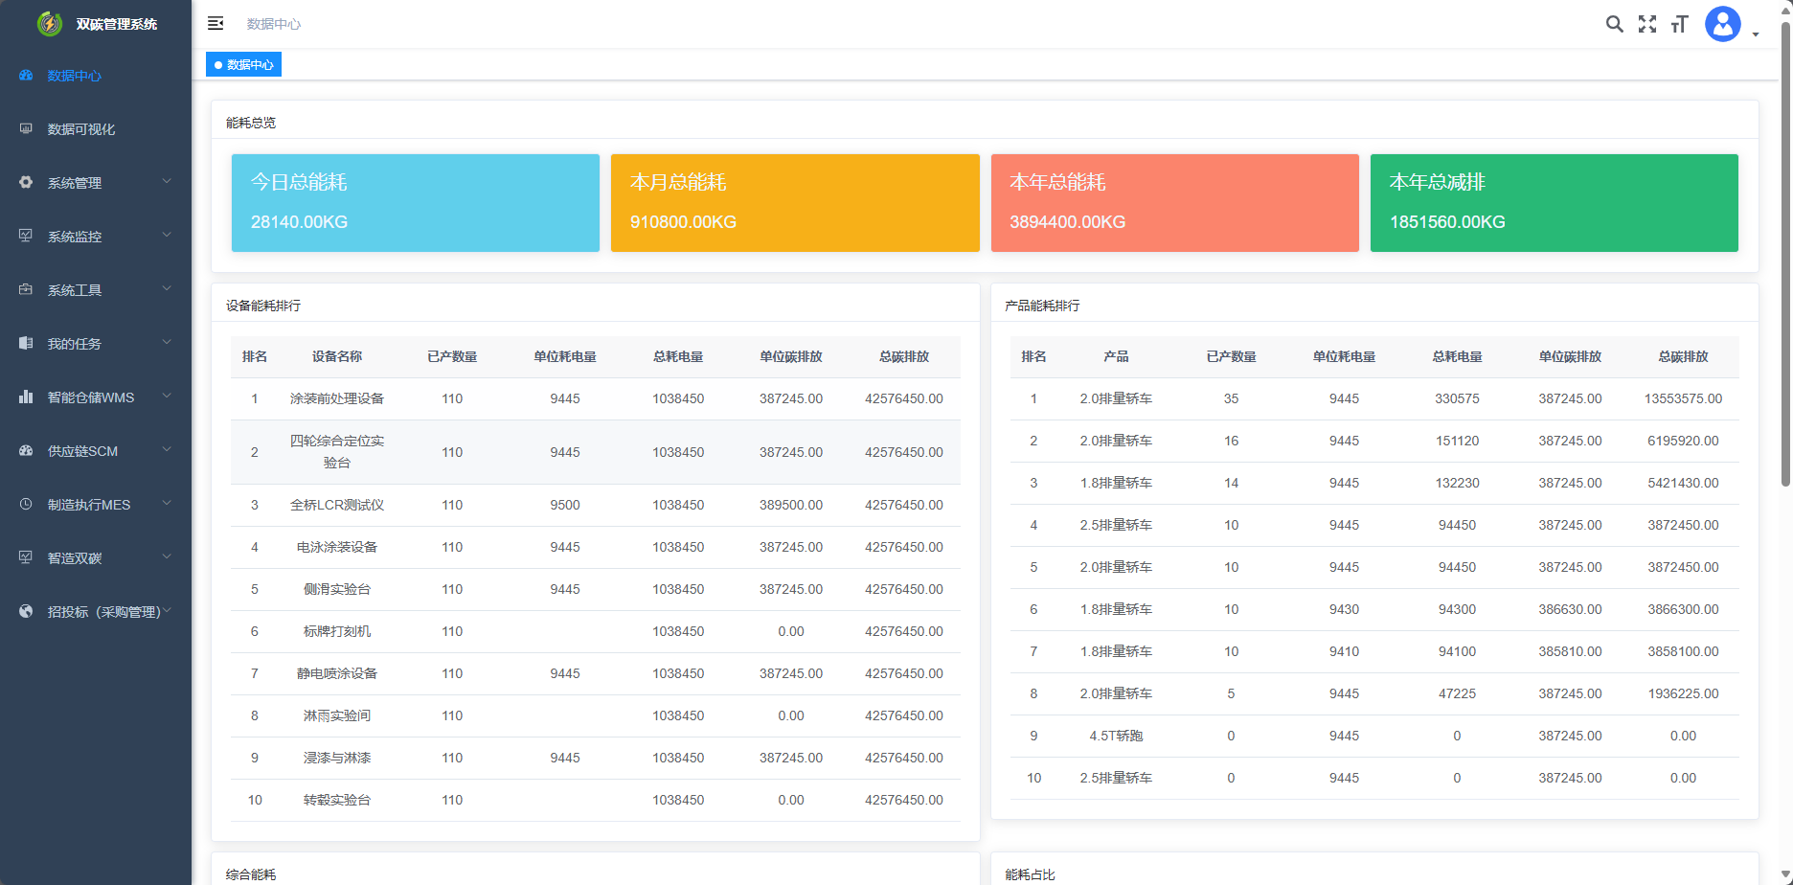Open the avatar dropdown caret
Image resolution: width=1793 pixels, height=885 pixels.
(x=1756, y=34)
